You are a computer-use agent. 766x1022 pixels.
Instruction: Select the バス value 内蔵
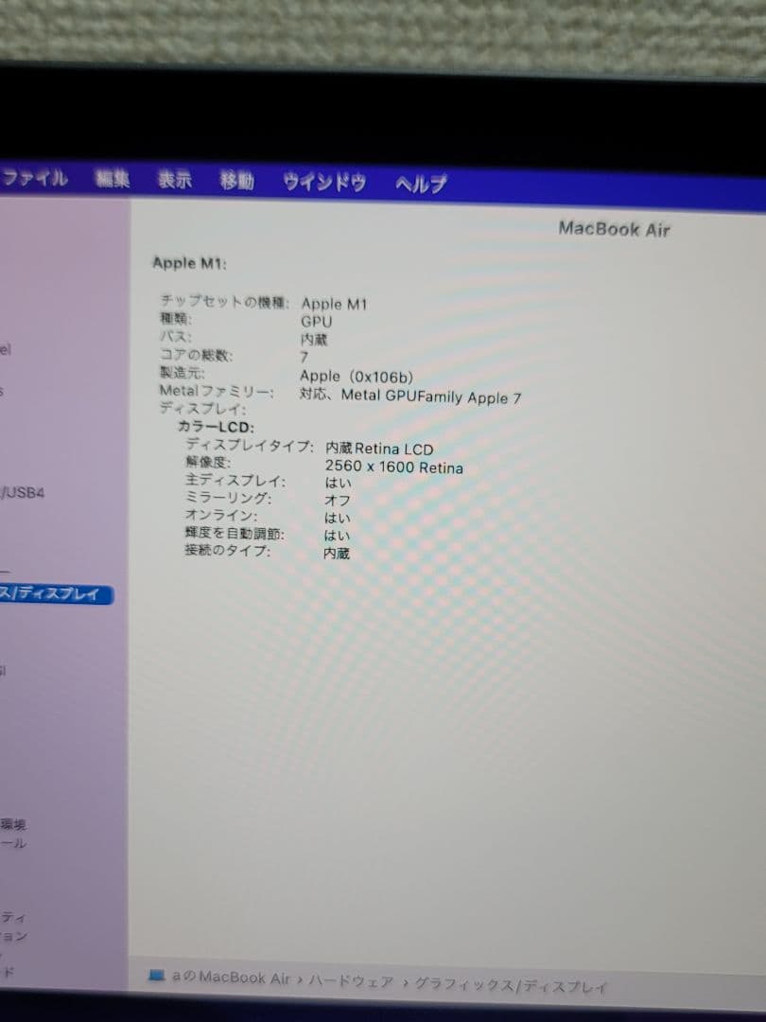[x=314, y=340]
